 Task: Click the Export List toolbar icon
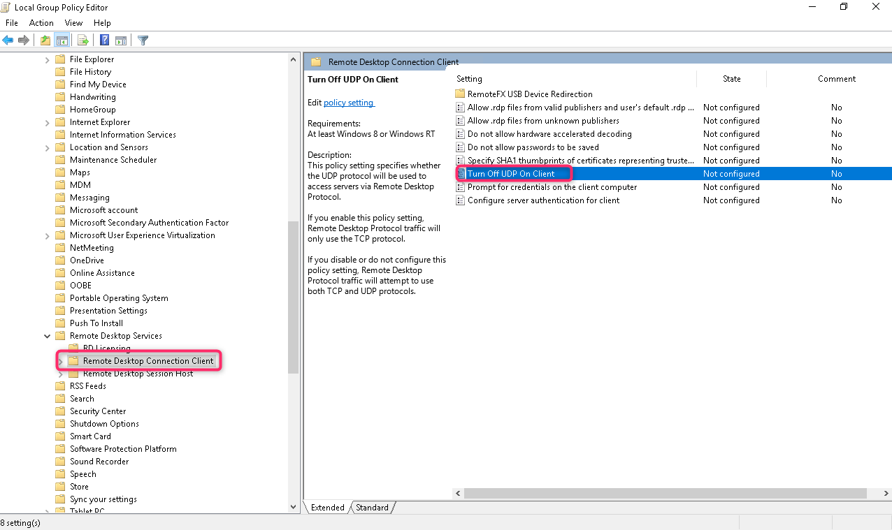click(82, 40)
